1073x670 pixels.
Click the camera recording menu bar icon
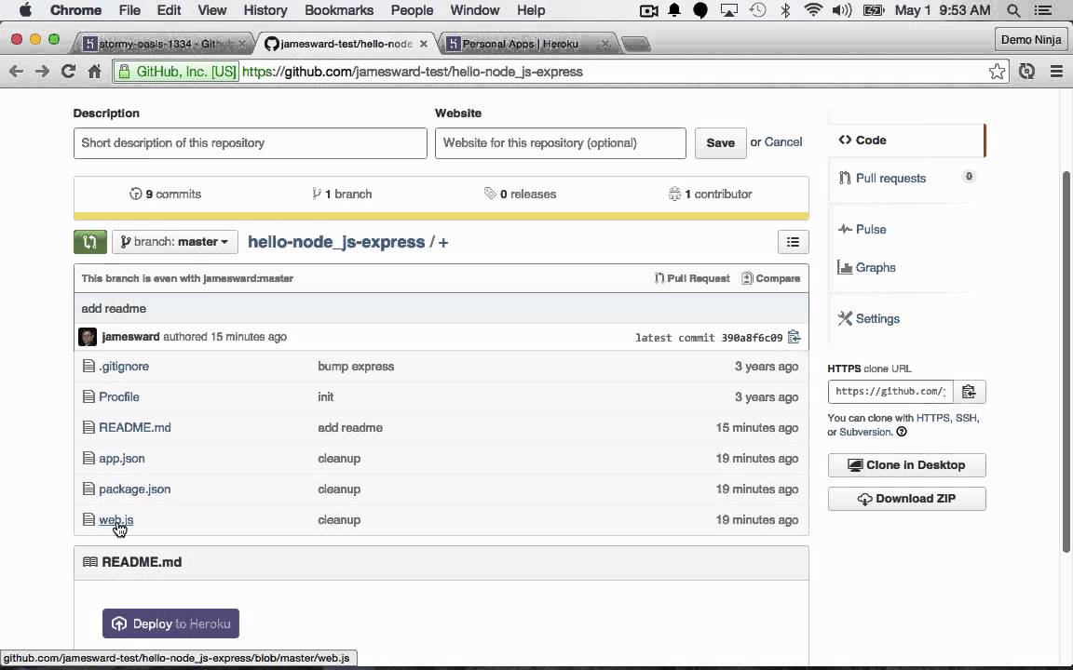tap(648, 10)
